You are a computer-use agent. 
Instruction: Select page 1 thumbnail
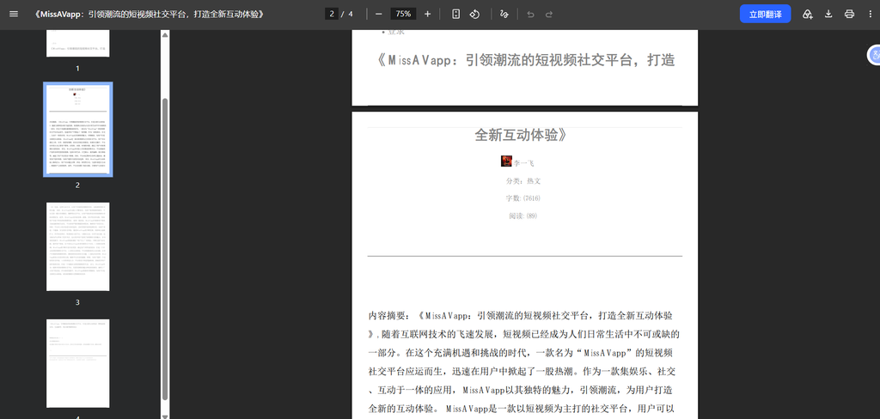tap(78, 44)
